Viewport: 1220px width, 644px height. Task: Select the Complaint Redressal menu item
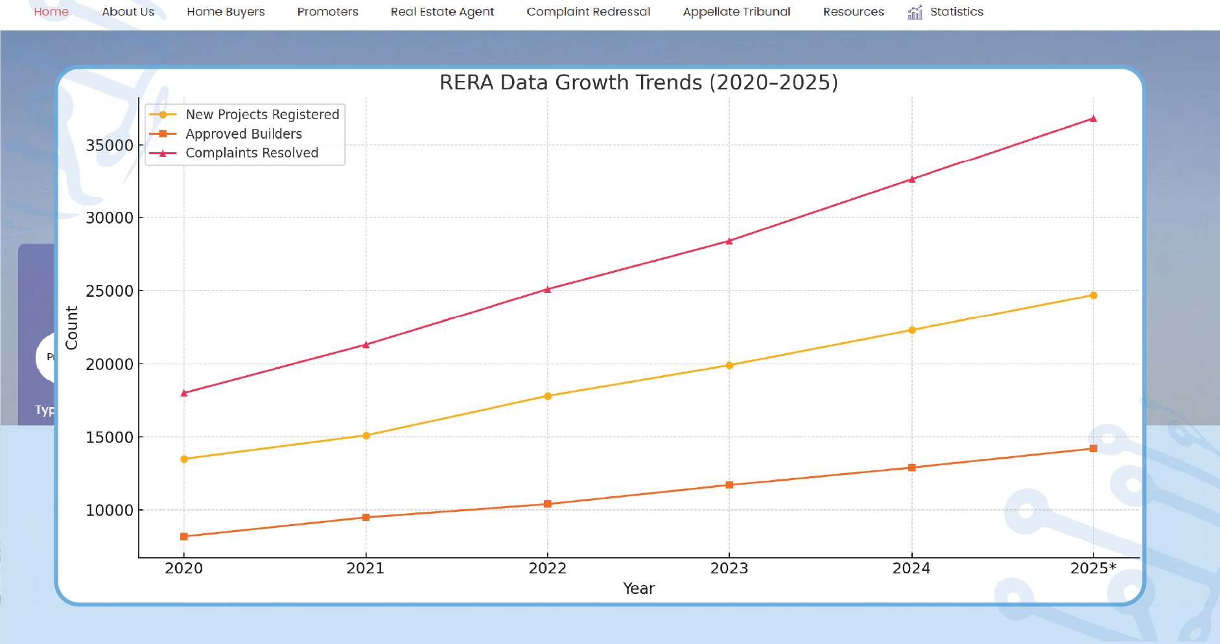[x=588, y=12]
